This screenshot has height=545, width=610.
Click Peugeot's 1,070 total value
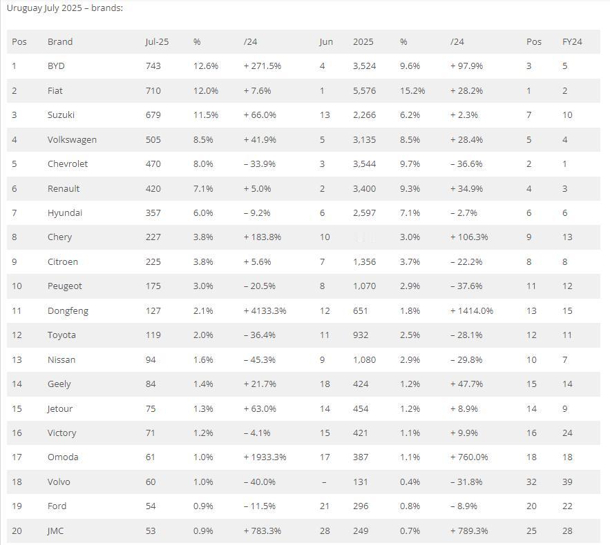coord(364,286)
